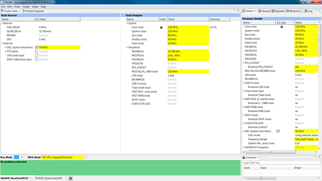Collapse the Internal clock sources group
This screenshot has height=181, width=322.
pyautogui.click(x=2, y=23)
